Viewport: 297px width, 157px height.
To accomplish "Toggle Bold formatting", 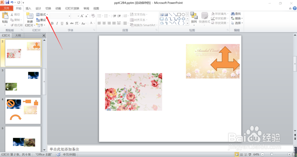I will [x=52, y=23].
